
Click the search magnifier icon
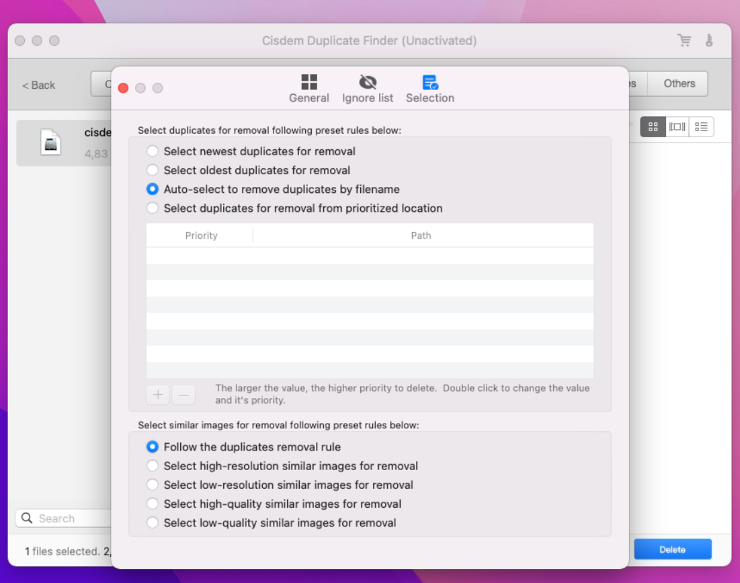coord(27,518)
